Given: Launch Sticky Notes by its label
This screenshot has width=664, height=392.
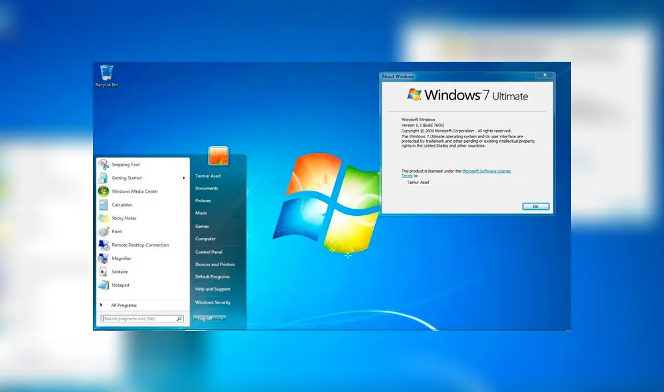Looking at the screenshot, I should [x=124, y=218].
